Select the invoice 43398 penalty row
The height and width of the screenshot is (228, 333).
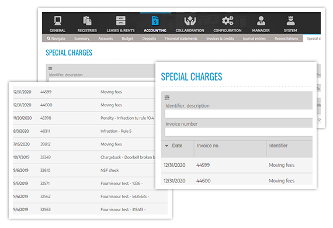point(85,118)
